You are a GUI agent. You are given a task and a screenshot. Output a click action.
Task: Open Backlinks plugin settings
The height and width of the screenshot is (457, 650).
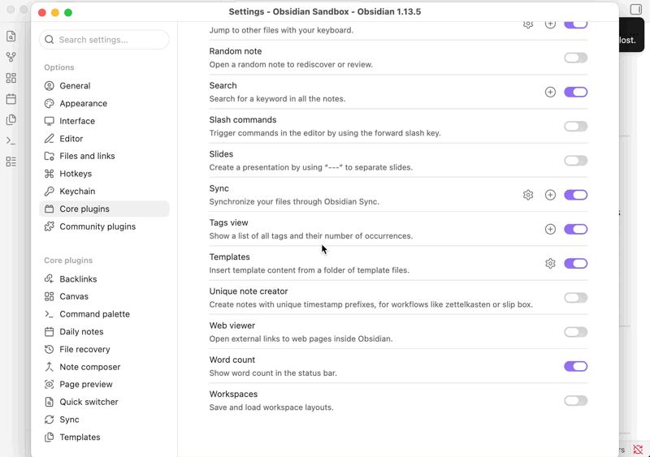click(x=104, y=279)
